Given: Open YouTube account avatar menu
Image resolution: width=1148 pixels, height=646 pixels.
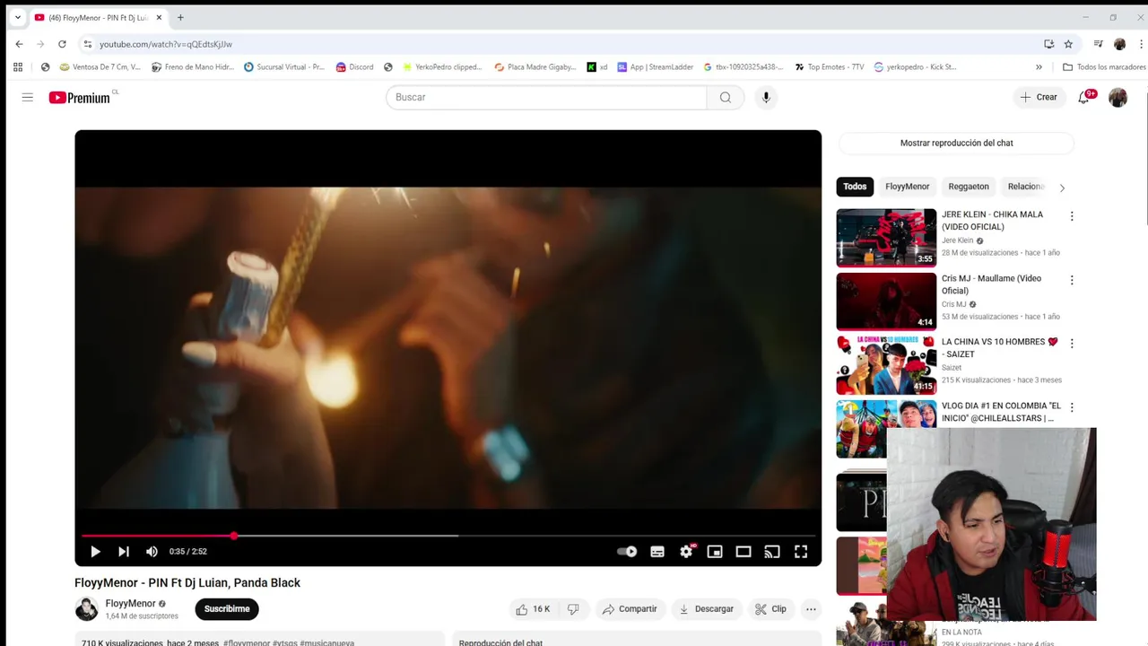Looking at the screenshot, I should tap(1118, 97).
